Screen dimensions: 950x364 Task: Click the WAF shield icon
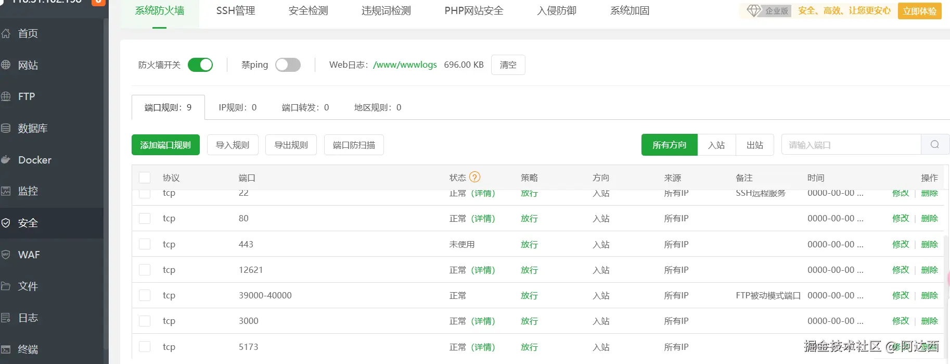[6, 255]
